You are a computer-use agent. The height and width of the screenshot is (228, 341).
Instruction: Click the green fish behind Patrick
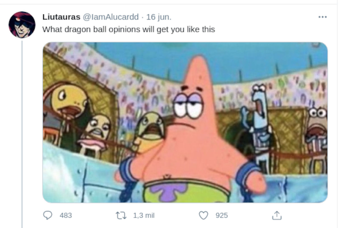[151, 128]
